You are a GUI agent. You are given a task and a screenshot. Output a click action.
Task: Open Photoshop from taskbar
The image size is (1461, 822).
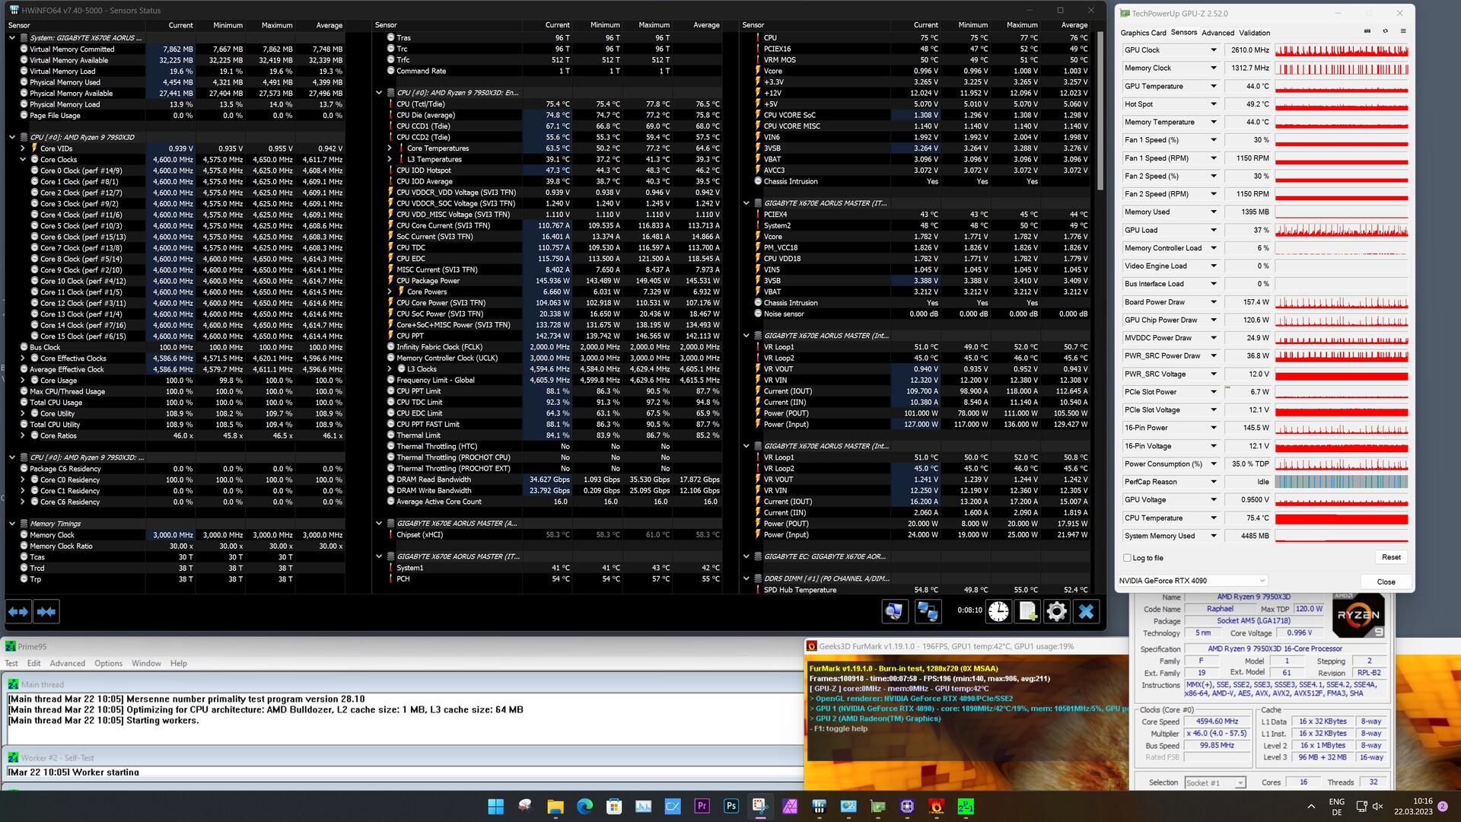pos(731,806)
